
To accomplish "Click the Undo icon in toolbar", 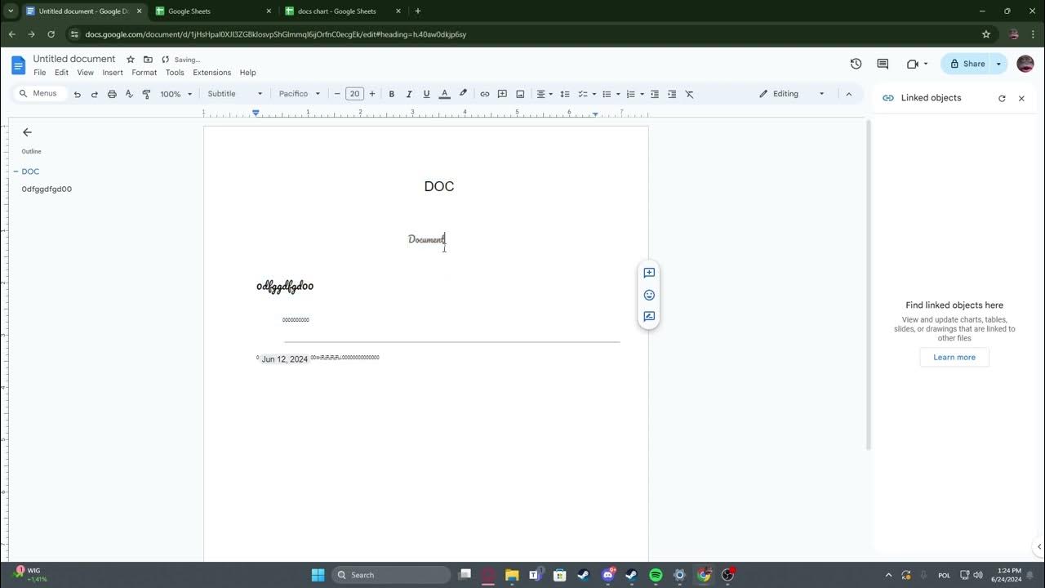I will 78,94.
